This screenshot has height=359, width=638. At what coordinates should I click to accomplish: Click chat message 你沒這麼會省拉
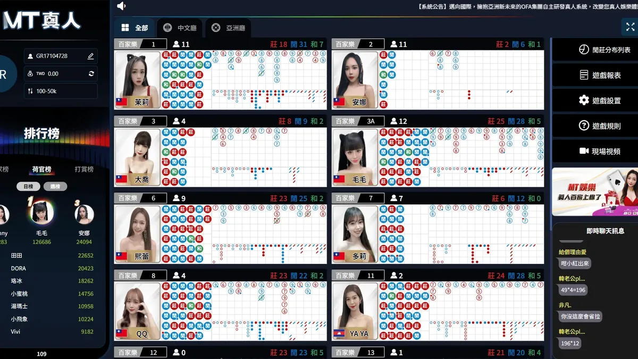[580, 316]
